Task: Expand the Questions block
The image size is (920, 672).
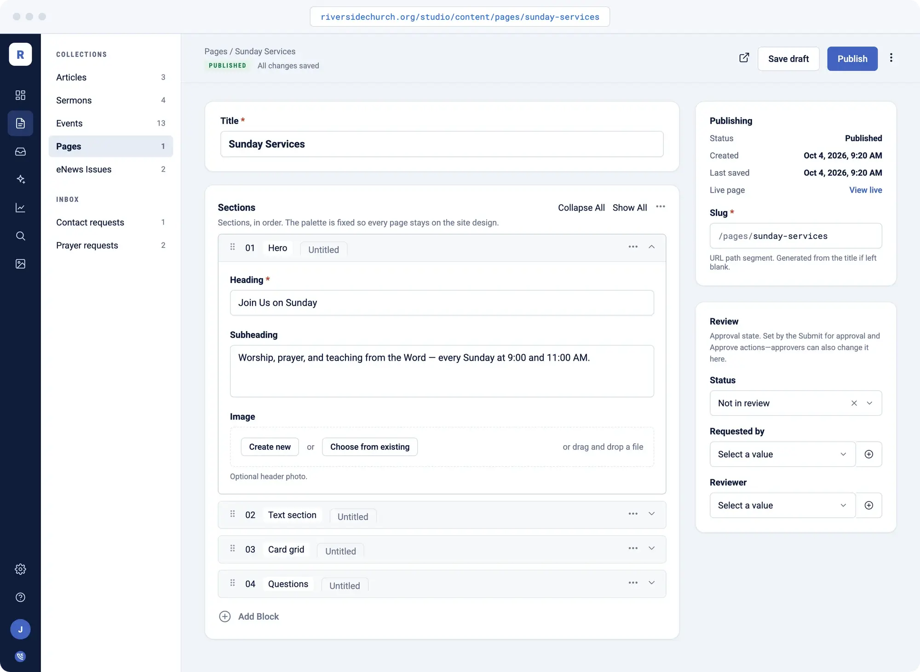Action: coord(651,583)
